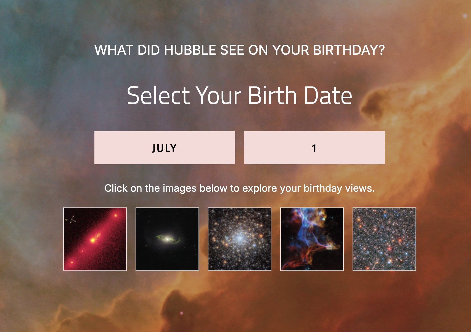Open the red edge-on galaxy thumbnail
Viewport: 471px width, 332px height.
(x=95, y=239)
